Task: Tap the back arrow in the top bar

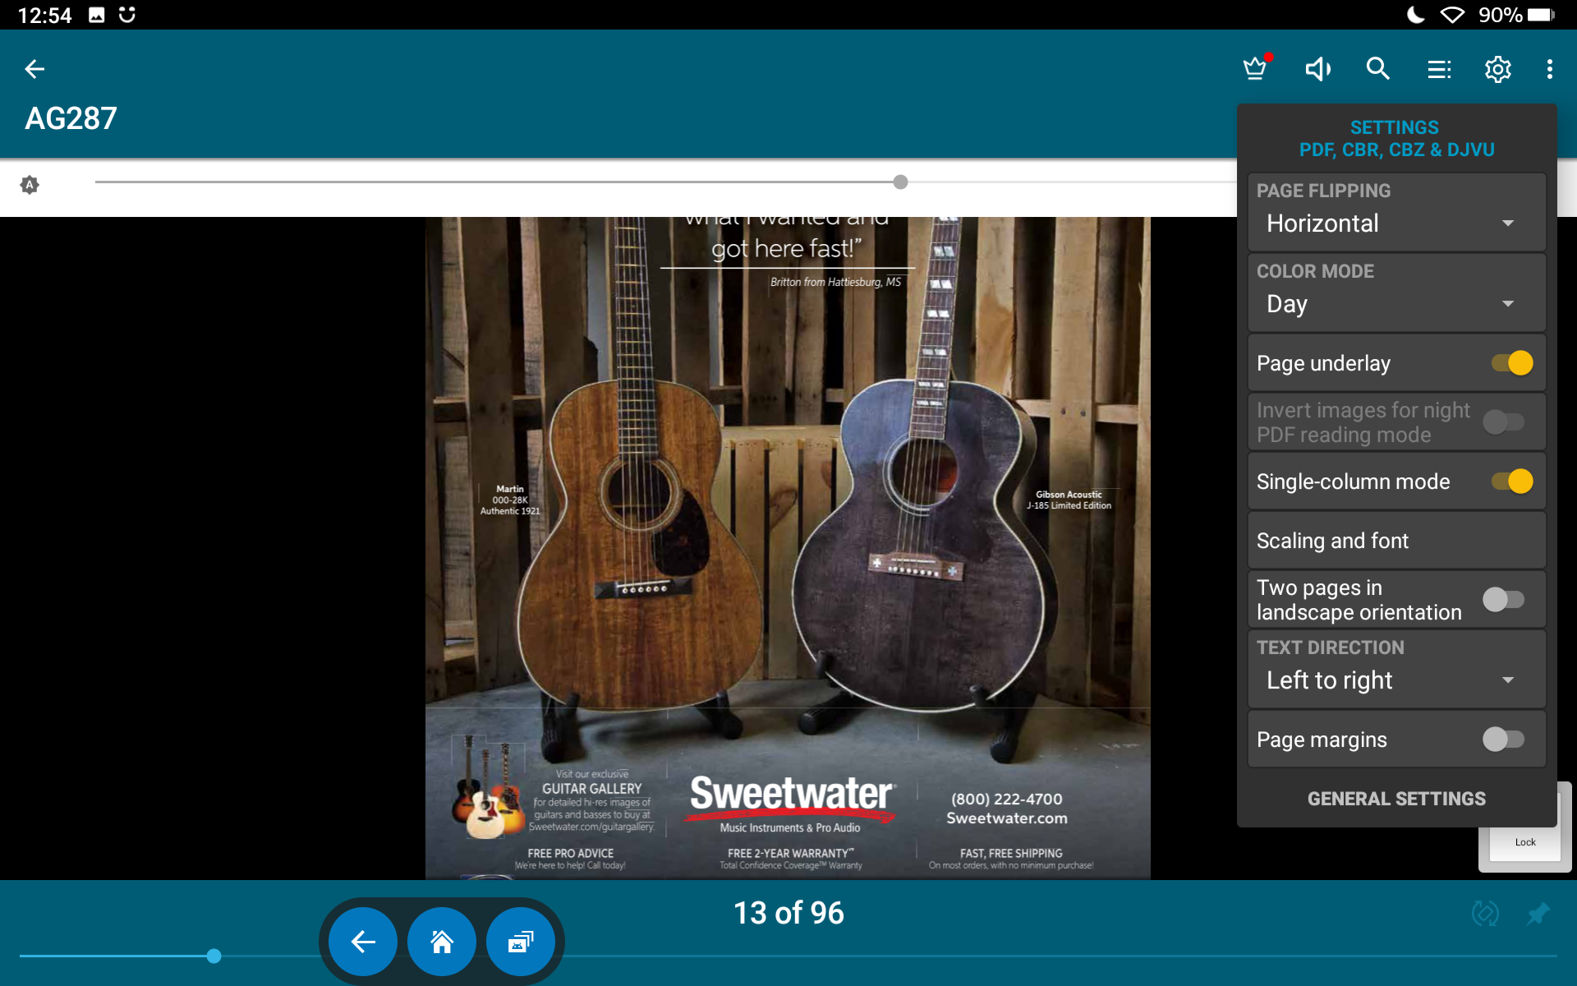Action: coord(34,69)
